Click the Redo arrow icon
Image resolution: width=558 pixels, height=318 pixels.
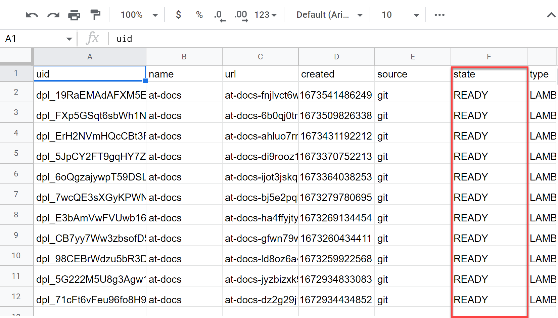(x=53, y=15)
